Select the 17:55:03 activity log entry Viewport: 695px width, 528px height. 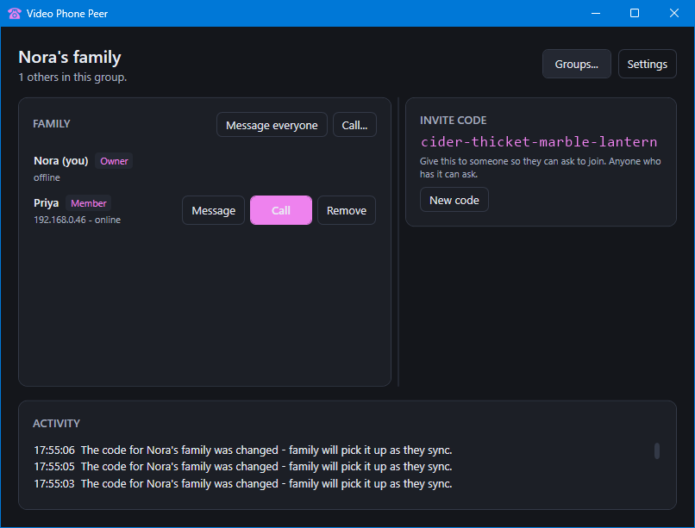click(x=243, y=484)
